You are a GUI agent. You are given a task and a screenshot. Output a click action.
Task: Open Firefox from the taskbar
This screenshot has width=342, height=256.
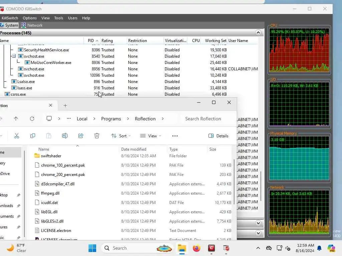196,248
